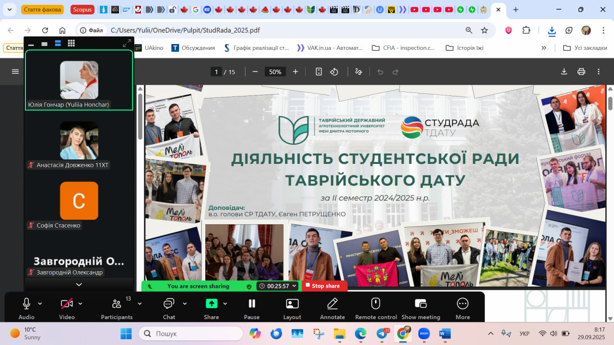Expand the Chat options arrow

(x=185, y=303)
